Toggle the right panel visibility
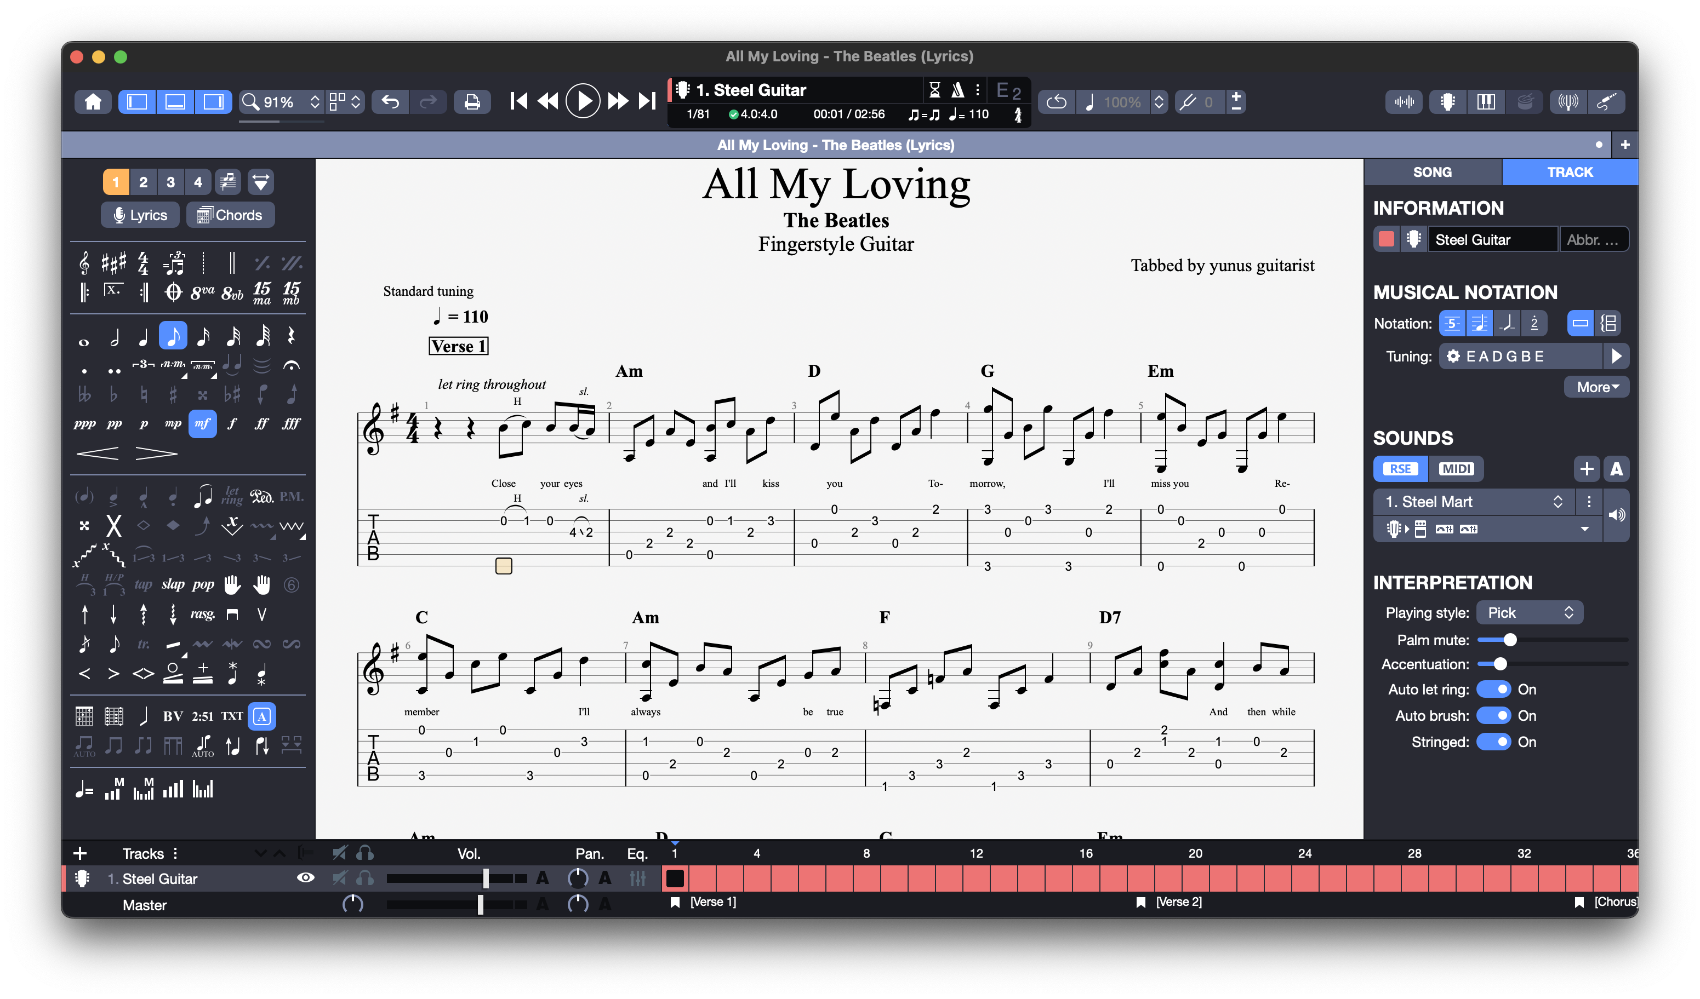Screen dimensions: 1700x999 pyautogui.click(x=214, y=102)
